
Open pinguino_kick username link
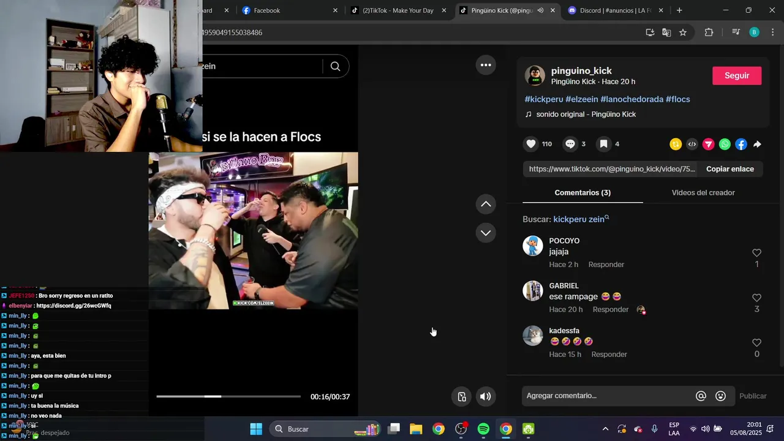click(581, 70)
